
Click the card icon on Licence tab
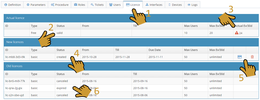pyautogui.click(x=128, y=5)
